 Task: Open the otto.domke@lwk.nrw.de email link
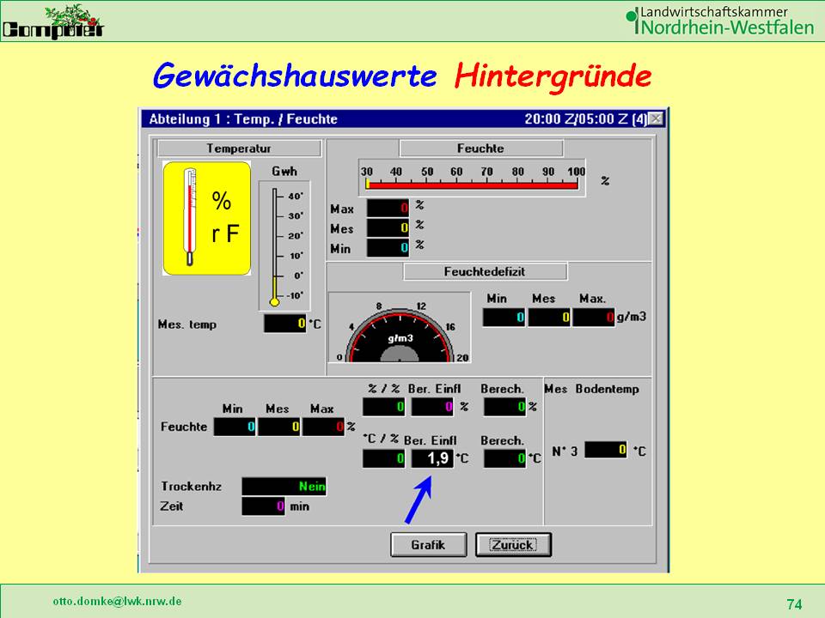(x=117, y=602)
